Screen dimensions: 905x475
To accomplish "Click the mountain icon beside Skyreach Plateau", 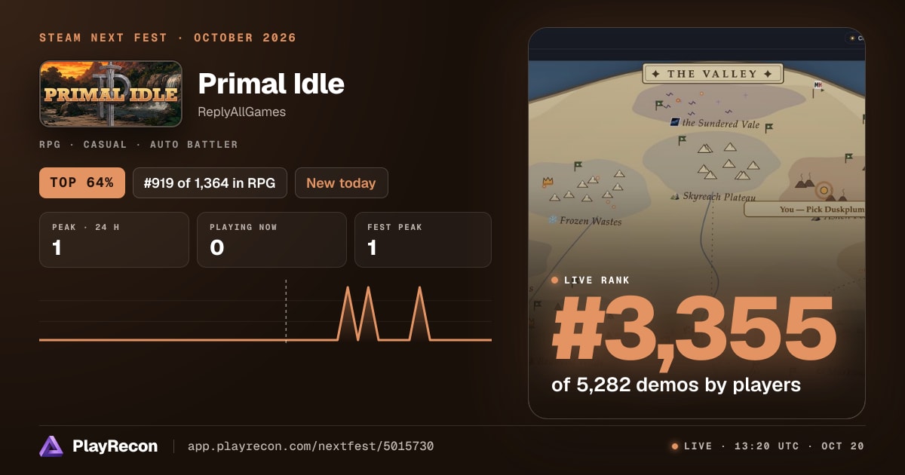I will tap(675, 196).
